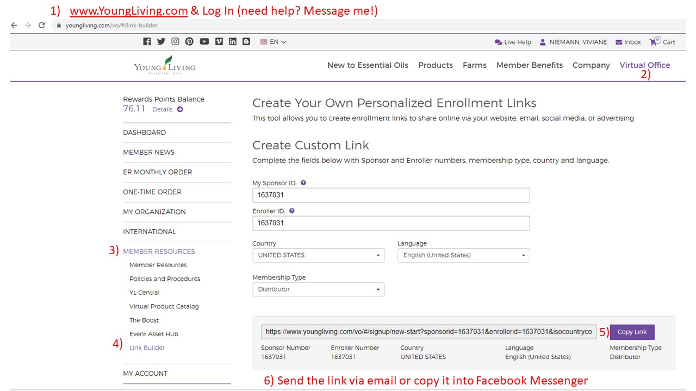
Task: Open the Pinterest social icon
Action: click(189, 41)
